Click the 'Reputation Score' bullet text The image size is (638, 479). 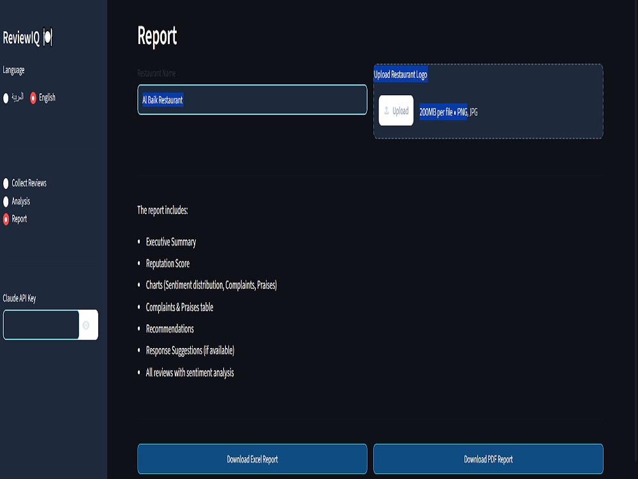pyautogui.click(x=168, y=264)
